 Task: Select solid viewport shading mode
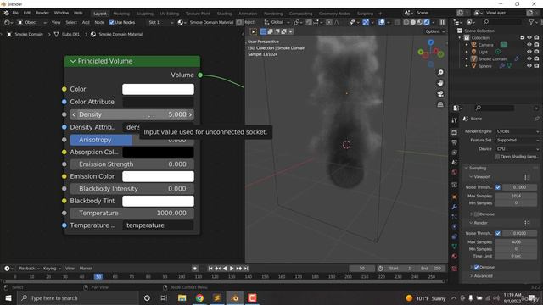(x=413, y=22)
